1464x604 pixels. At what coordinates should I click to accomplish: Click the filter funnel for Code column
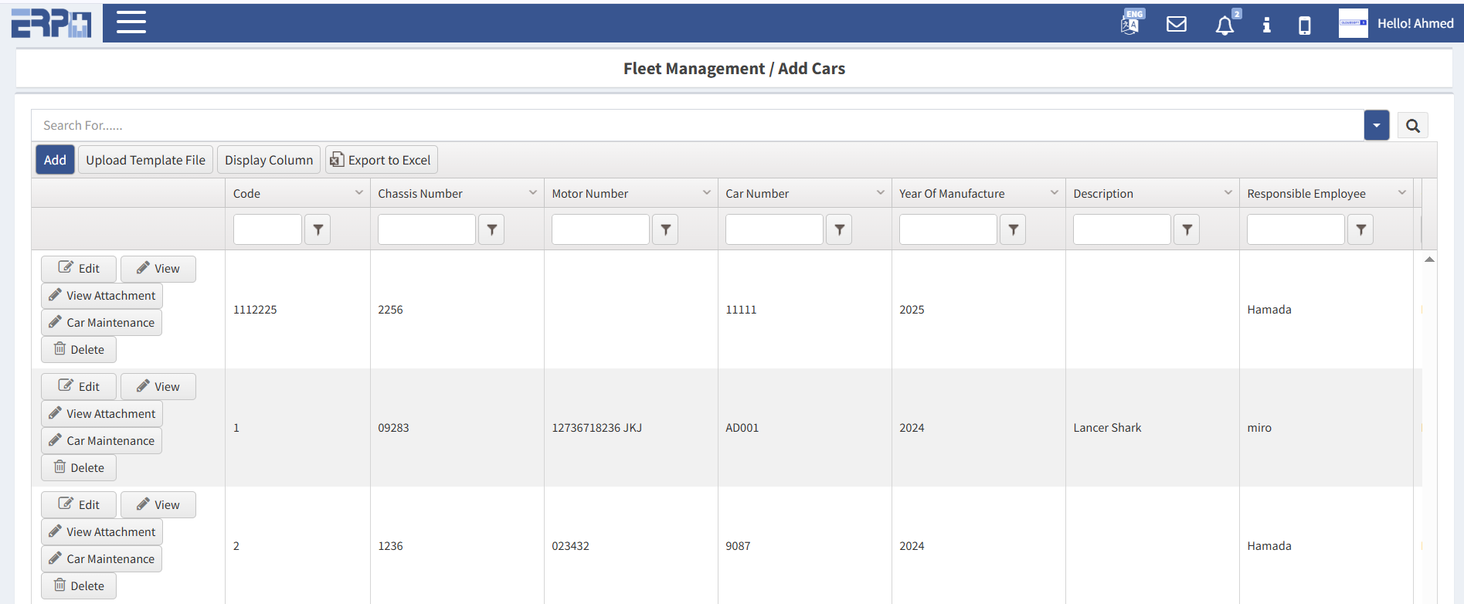pyautogui.click(x=318, y=229)
